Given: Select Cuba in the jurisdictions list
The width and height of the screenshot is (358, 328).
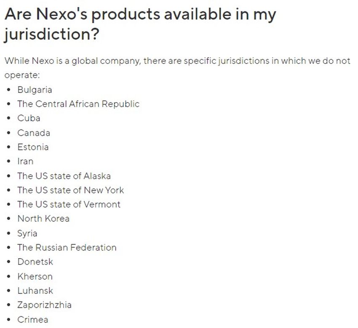Looking at the screenshot, I should point(29,118).
